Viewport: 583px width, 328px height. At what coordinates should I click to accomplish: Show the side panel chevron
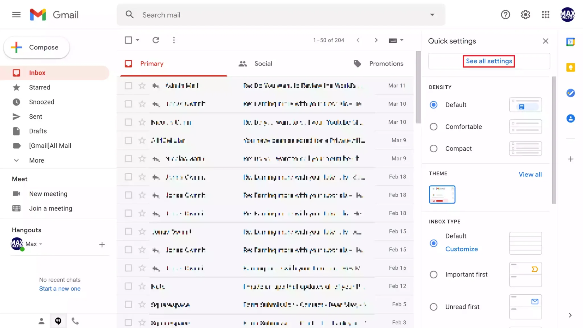(570, 315)
